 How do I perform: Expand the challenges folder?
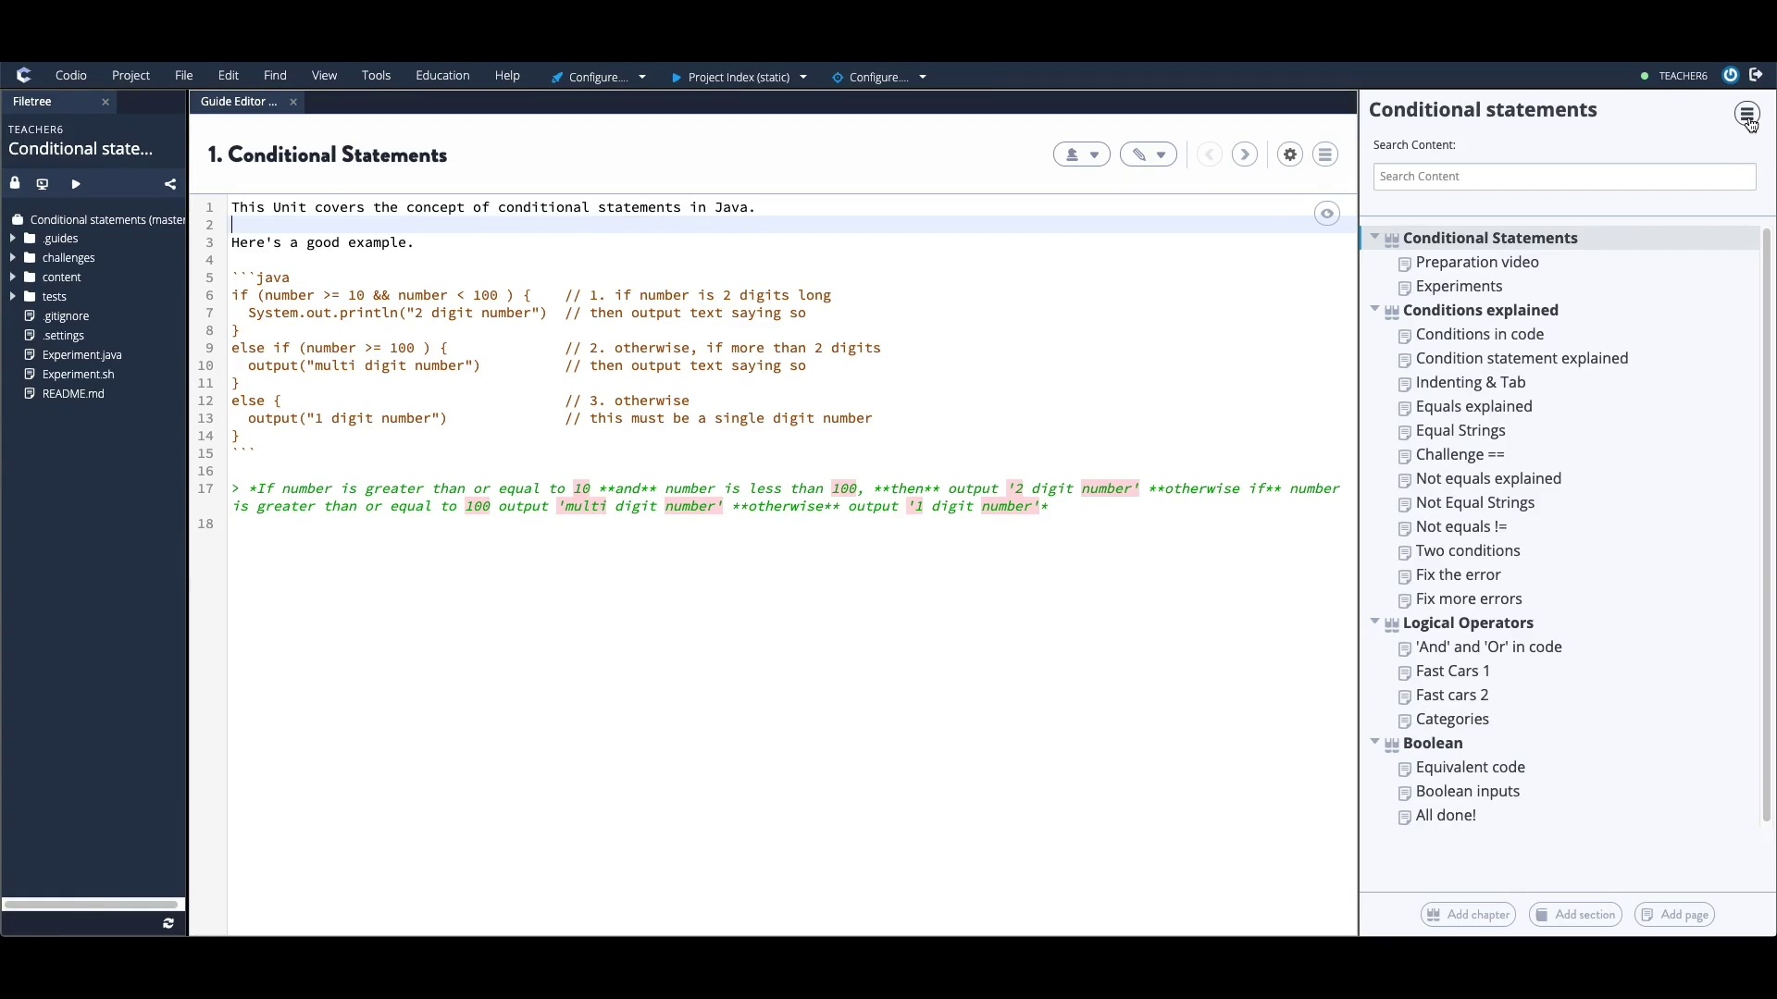(x=13, y=258)
